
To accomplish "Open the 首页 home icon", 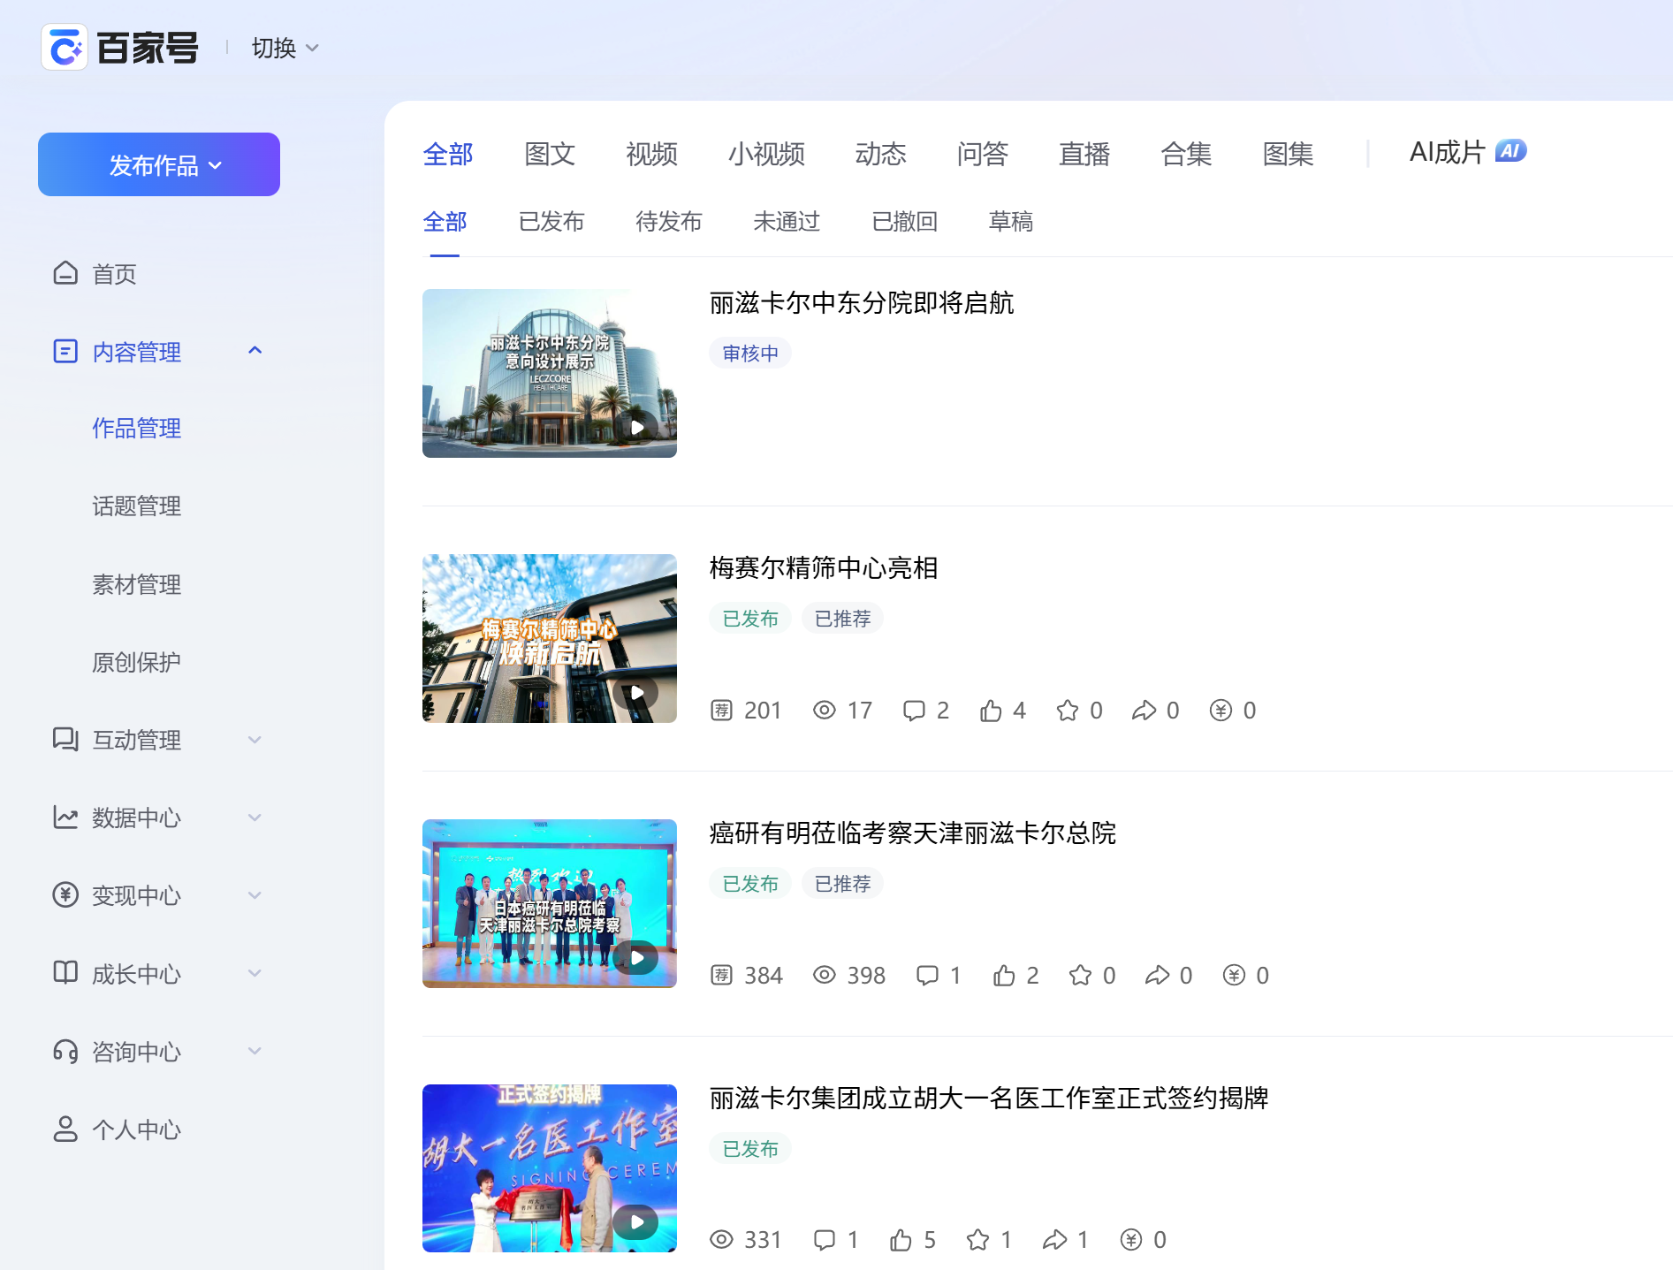I will 65,273.
